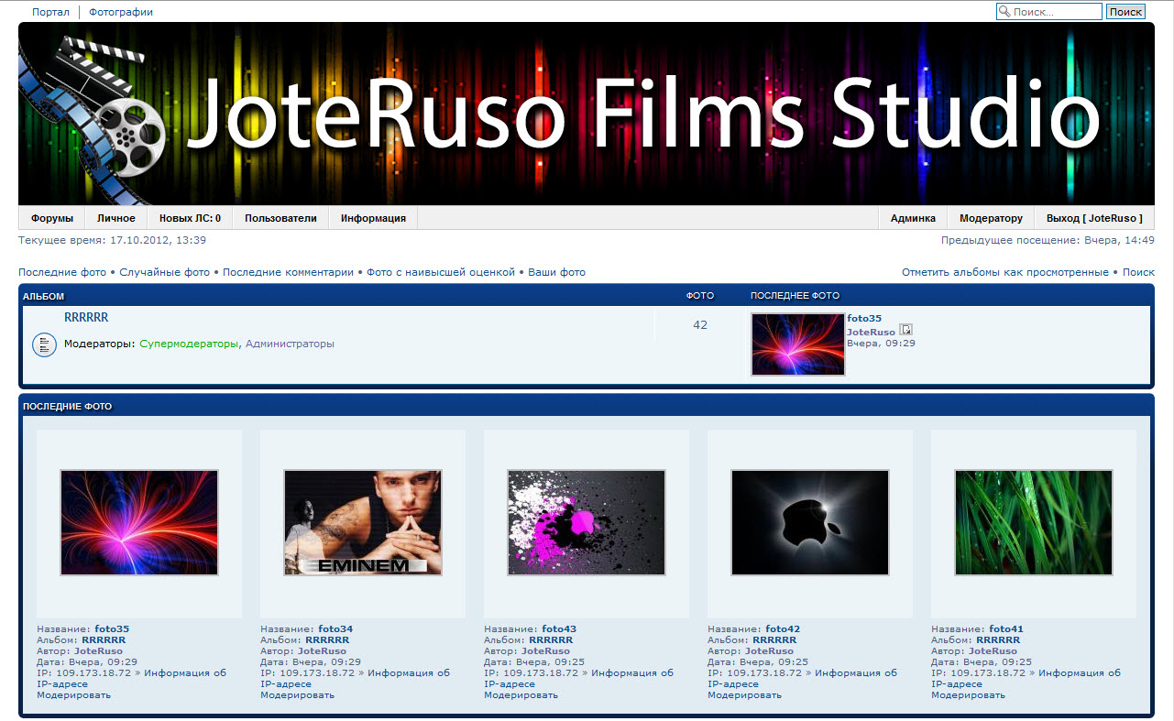
Task: Open the Случайные фото link
Action: [x=165, y=272]
